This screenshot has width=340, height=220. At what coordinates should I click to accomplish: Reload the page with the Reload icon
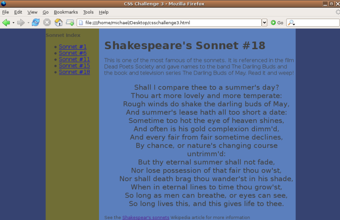pyautogui.click(x=36, y=22)
